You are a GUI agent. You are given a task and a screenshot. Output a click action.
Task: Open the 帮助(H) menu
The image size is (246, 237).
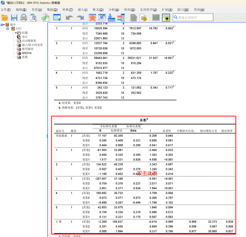click(199, 10)
